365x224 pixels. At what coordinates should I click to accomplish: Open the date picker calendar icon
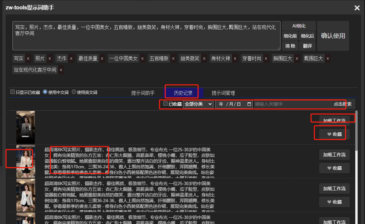click(249, 104)
